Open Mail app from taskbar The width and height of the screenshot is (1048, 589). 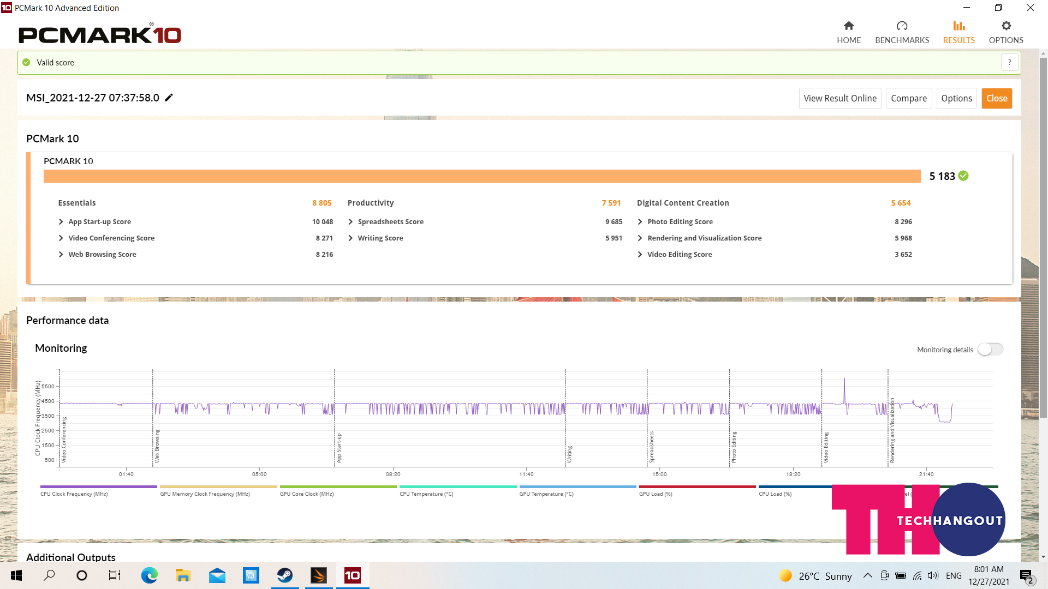coord(217,575)
